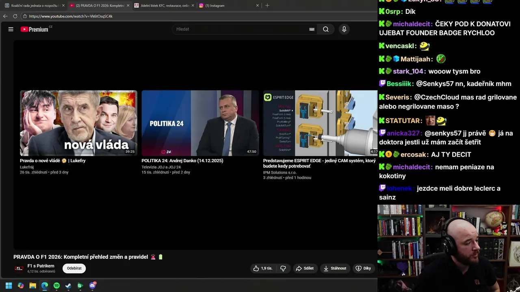Open Steam from taskbar

coord(68,286)
